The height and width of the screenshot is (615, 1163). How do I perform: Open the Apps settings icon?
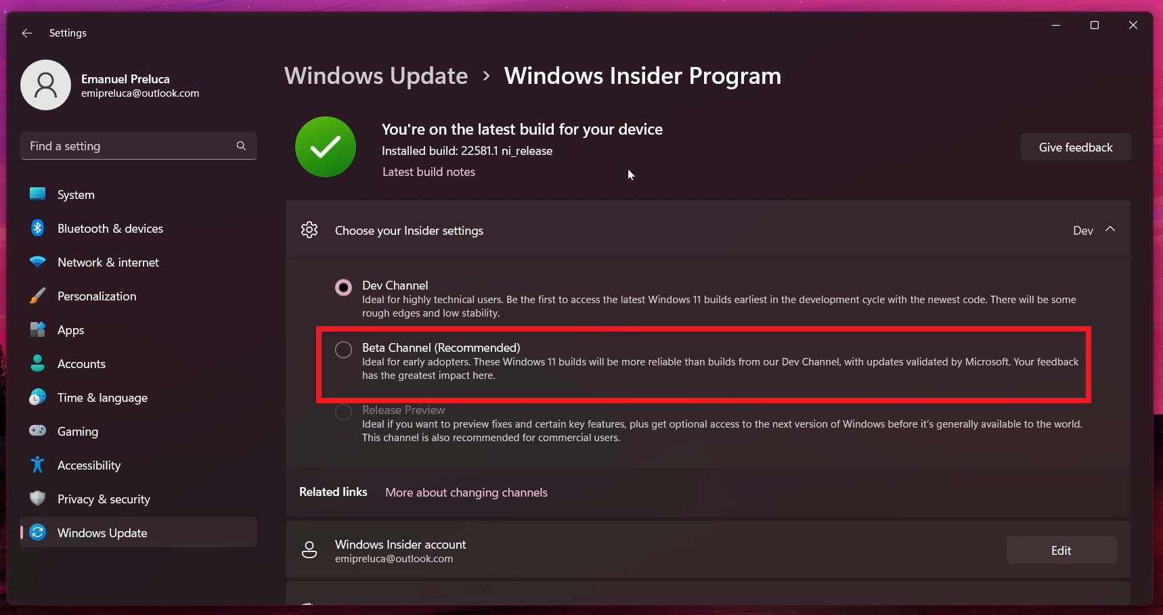tap(37, 329)
